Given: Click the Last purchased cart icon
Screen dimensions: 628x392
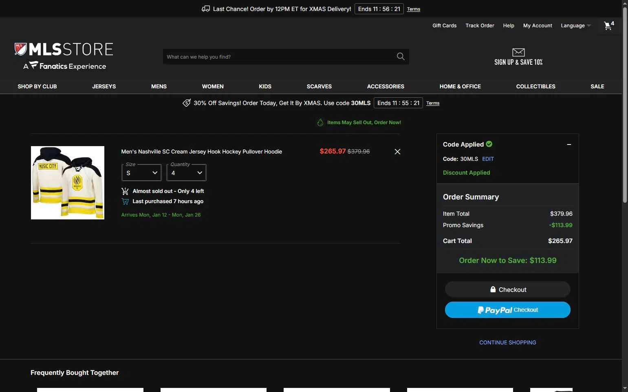Looking at the screenshot, I should (x=125, y=201).
